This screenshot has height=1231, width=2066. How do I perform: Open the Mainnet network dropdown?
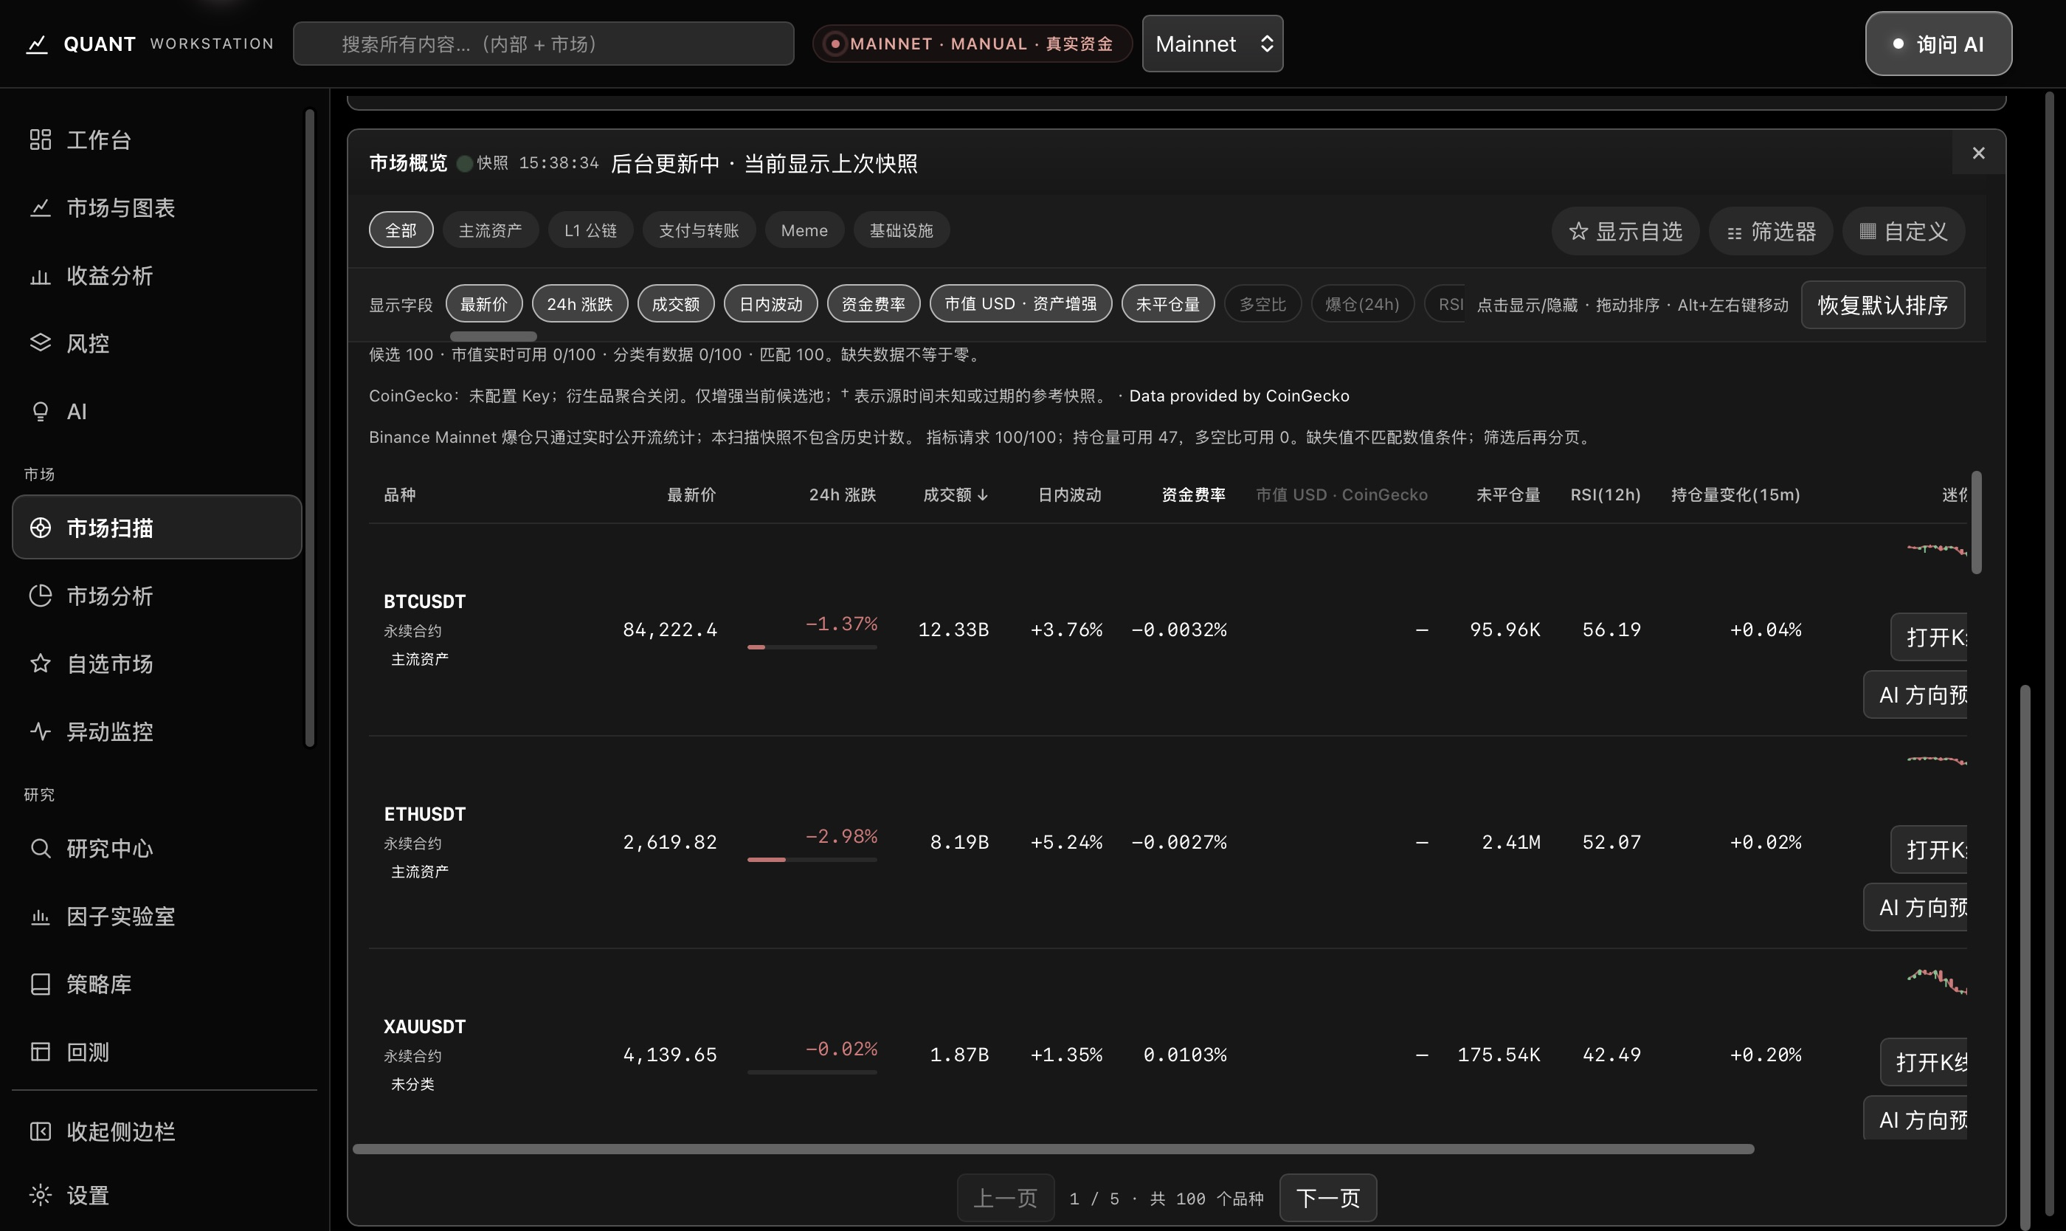point(1212,44)
